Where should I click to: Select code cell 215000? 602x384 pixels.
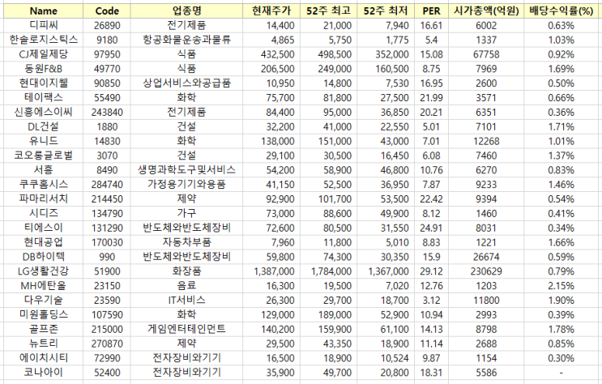(107, 329)
